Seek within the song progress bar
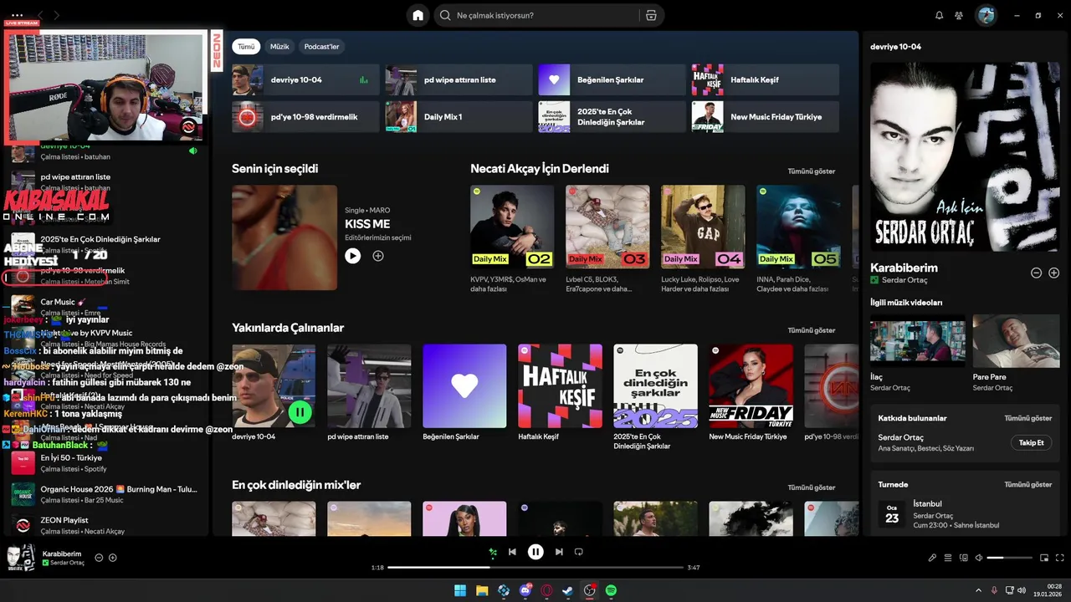The width and height of the screenshot is (1071, 602). [x=535, y=568]
